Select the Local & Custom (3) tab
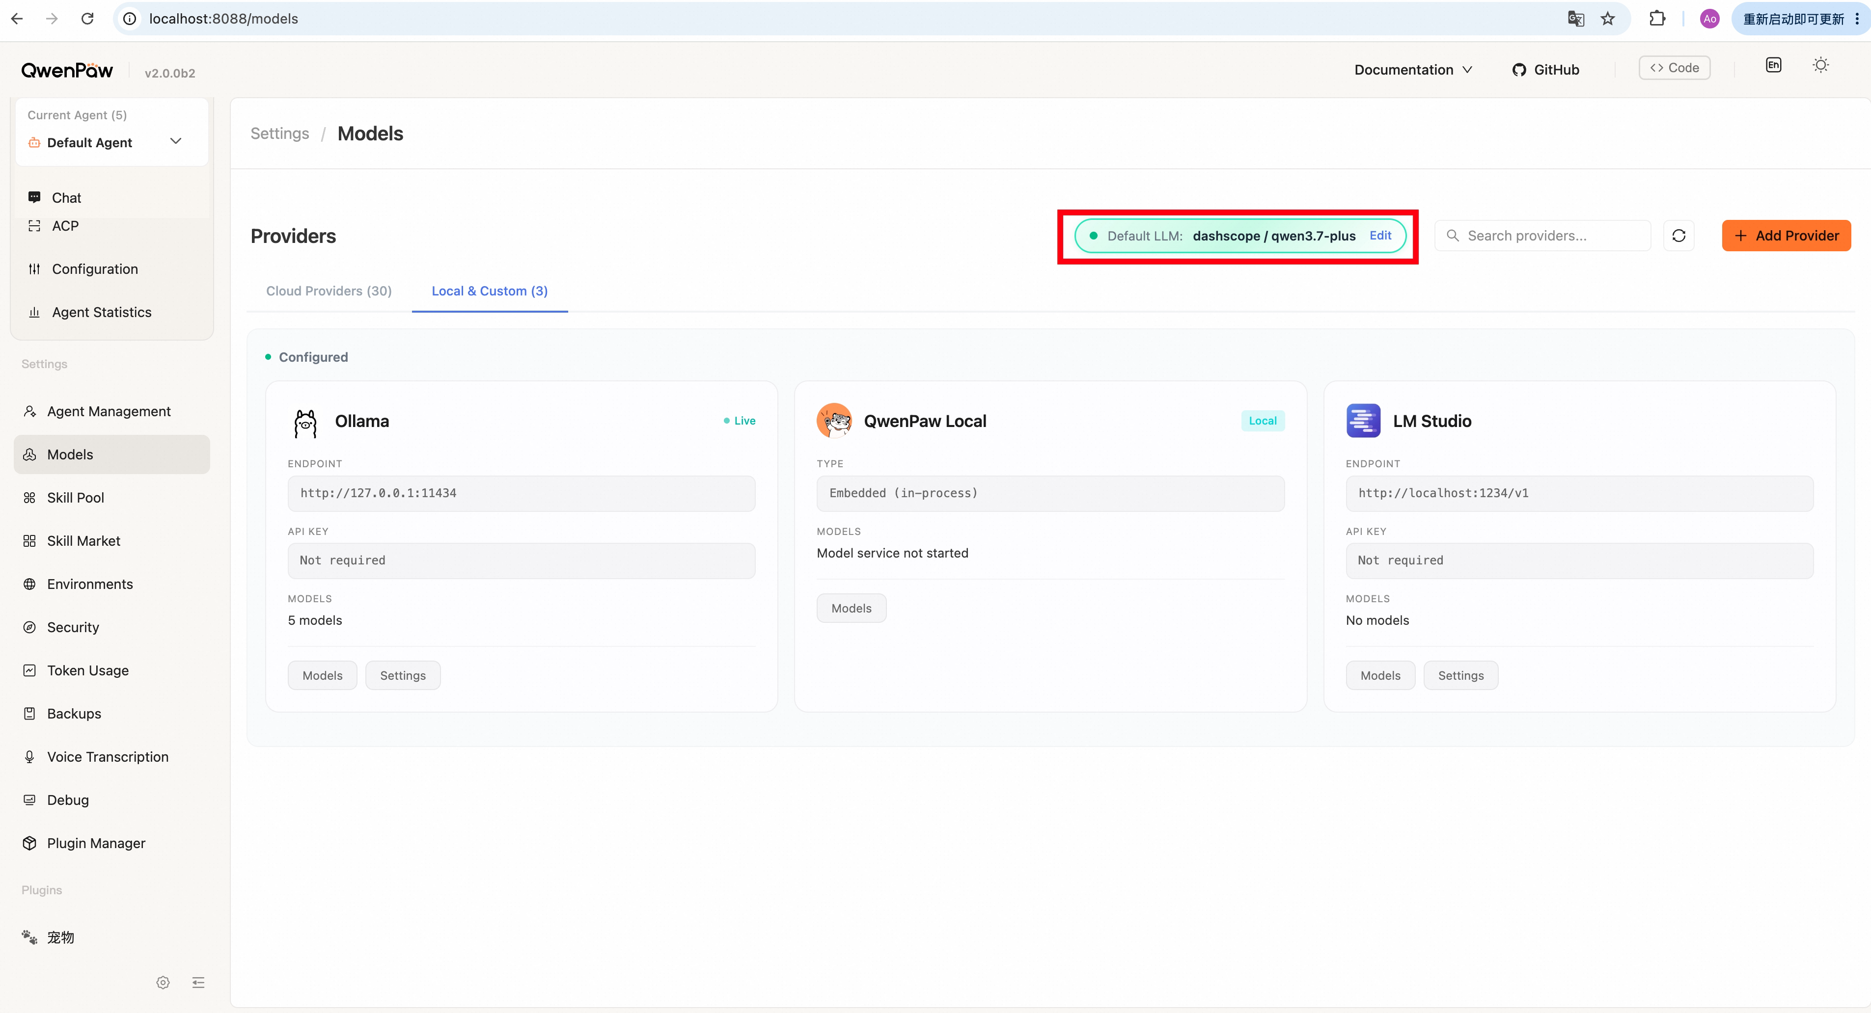Viewport: 1871px width, 1013px height. (490, 291)
